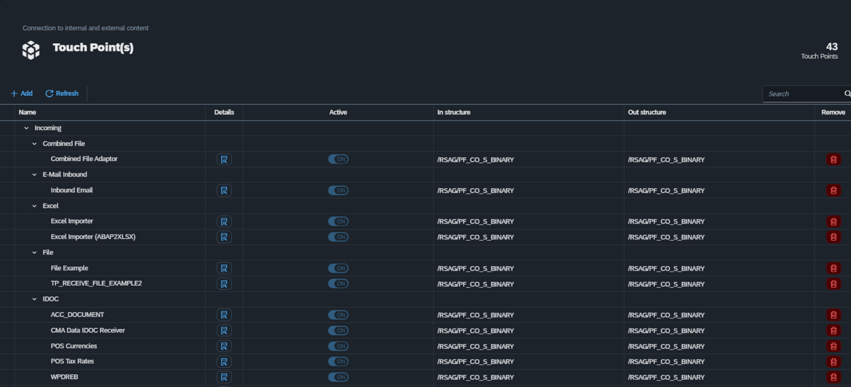
Task: View details of Excel Importer (ABAP2XLSX)
Action: pyautogui.click(x=224, y=237)
